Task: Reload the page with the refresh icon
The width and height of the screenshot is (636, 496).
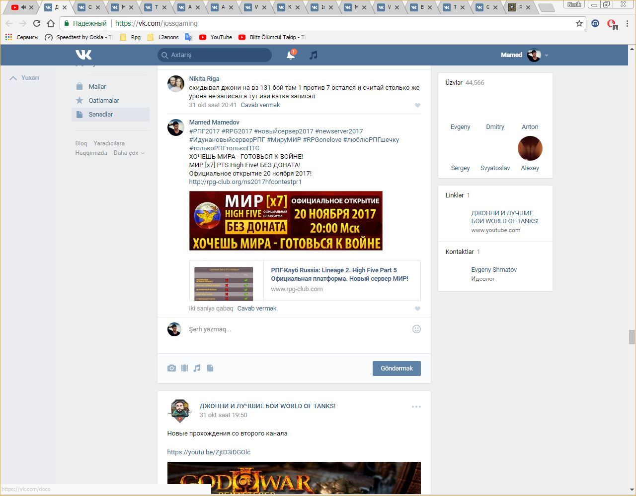Action: [36, 23]
